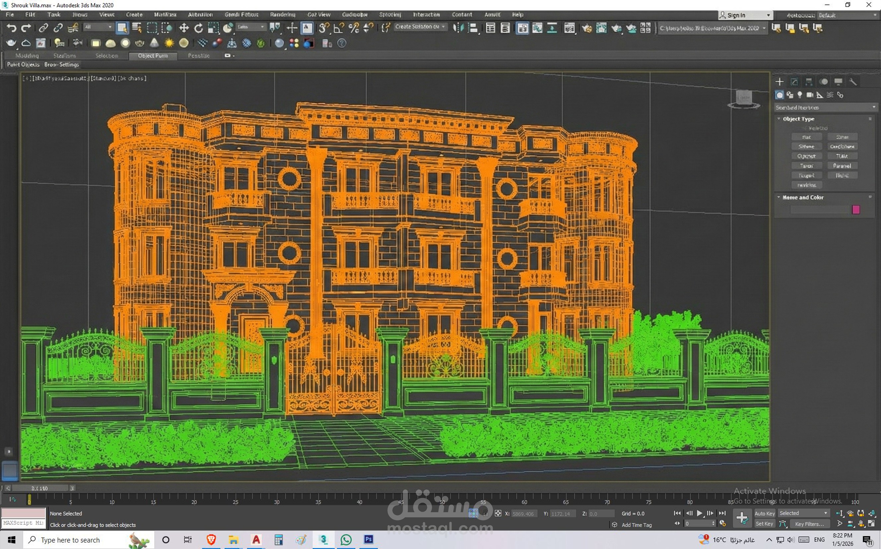Click the Undo arrow icon
The image size is (881, 549).
[12, 28]
